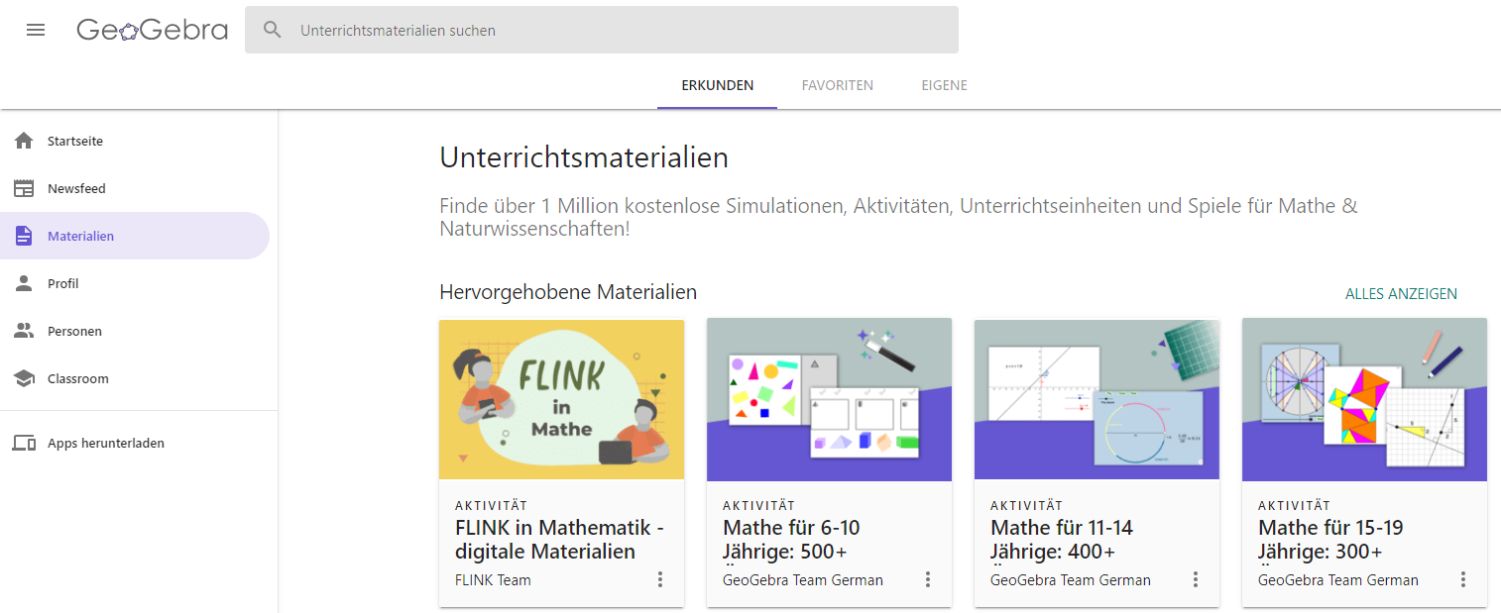Focus the Unterrichtsmaterialien suchen search field
The height and width of the screenshot is (613, 1501).
coord(602,30)
